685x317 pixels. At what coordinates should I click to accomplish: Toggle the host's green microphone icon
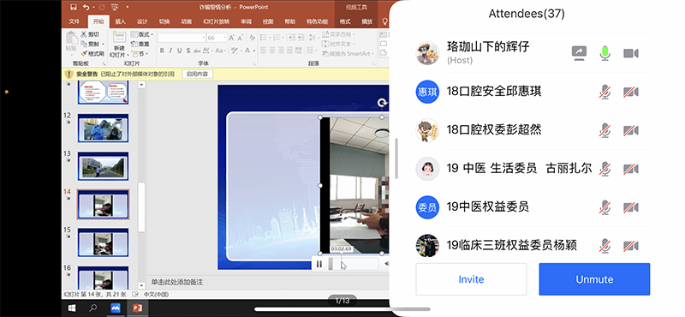tap(605, 53)
